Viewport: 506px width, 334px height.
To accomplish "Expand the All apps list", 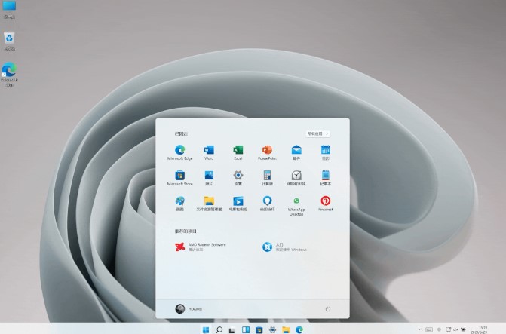I will click(x=317, y=133).
